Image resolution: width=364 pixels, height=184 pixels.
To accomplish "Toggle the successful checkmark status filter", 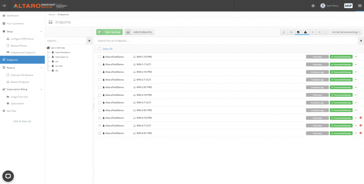I will pyautogui.click(x=298, y=32).
